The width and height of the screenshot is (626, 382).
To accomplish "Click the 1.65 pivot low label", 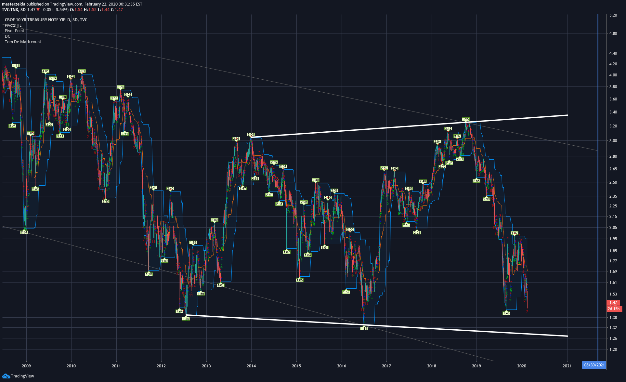I will (x=300, y=280).
